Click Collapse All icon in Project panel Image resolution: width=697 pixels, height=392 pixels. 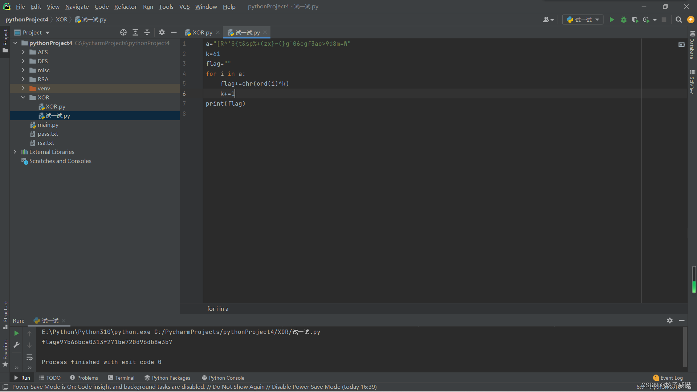(147, 32)
